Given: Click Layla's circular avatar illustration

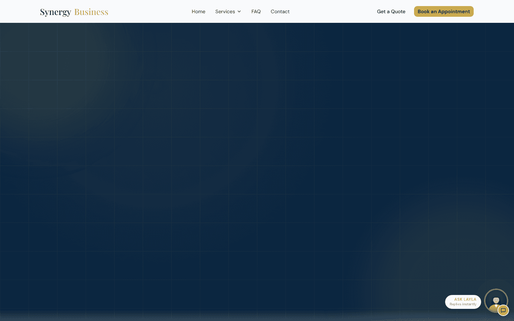Looking at the screenshot, I should point(496,301).
